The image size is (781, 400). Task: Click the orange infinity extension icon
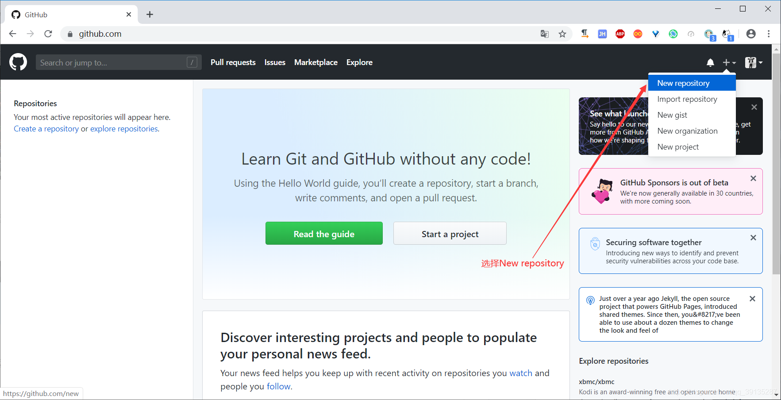(638, 34)
